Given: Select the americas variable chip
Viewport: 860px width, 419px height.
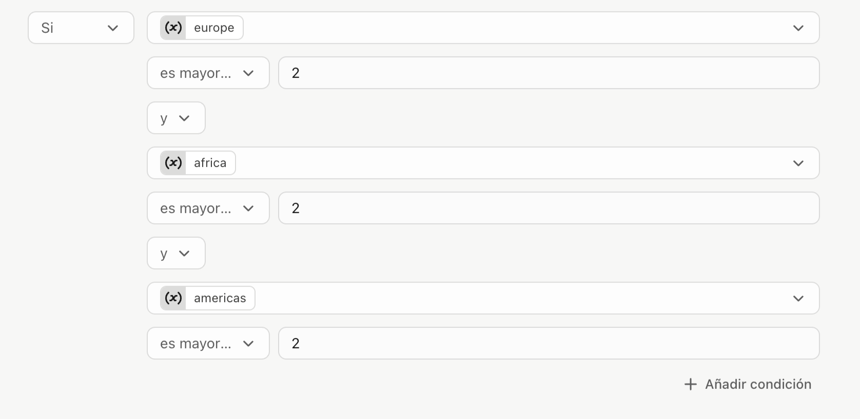Looking at the screenshot, I should pyautogui.click(x=207, y=298).
